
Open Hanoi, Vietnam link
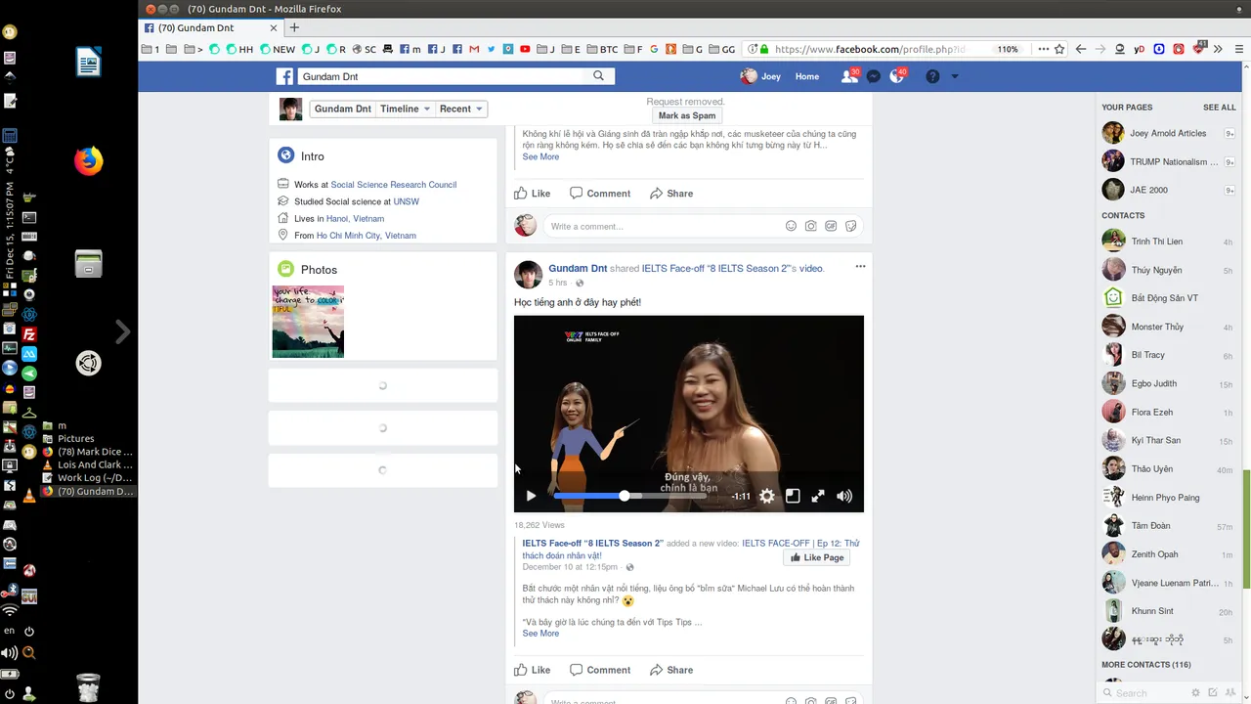click(x=355, y=218)
